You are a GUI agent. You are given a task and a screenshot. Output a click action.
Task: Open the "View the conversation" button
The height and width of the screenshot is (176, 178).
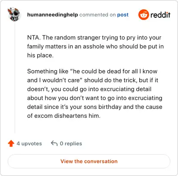pos(89,161)
